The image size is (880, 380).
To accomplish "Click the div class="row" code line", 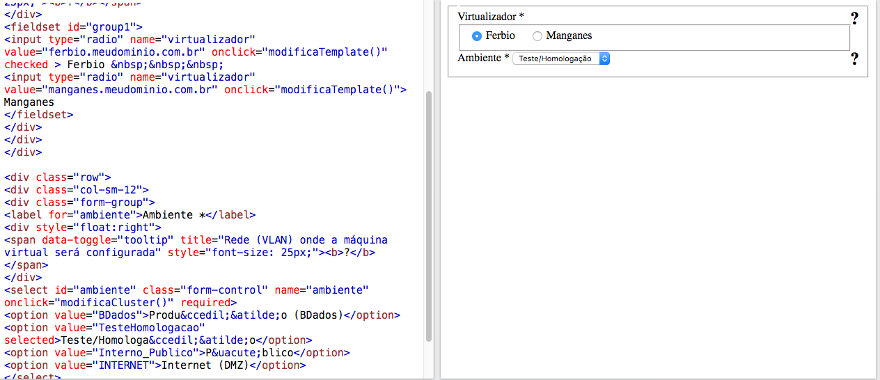I will coord(57,177).
